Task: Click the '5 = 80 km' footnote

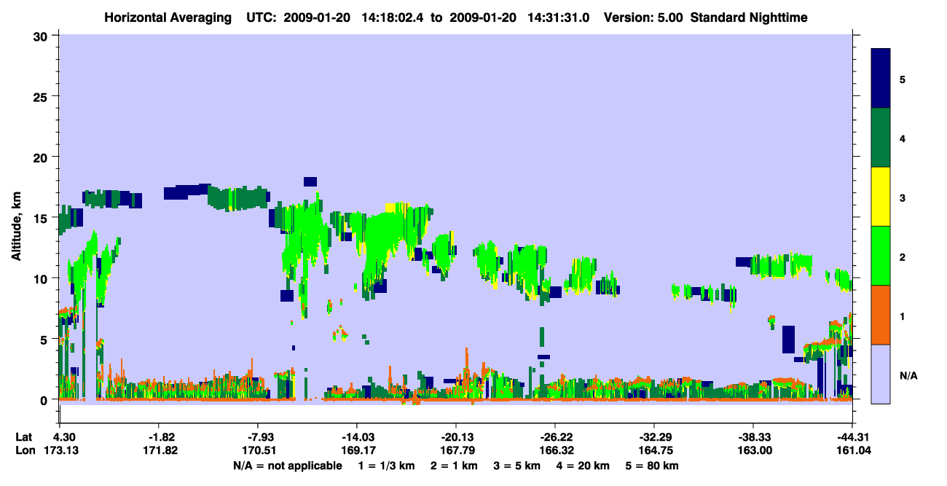Action: tap(653, 465)
